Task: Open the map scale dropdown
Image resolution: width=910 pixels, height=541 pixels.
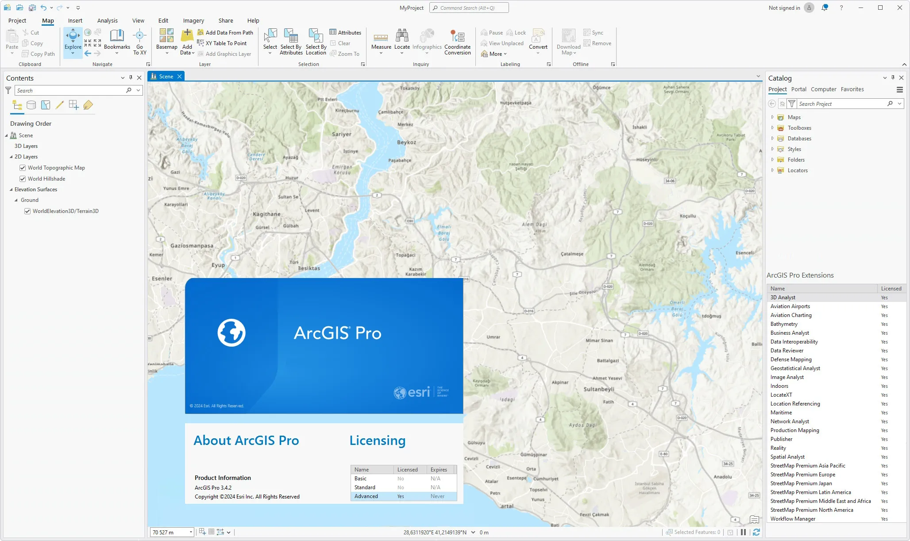Action: click(191, 532)
